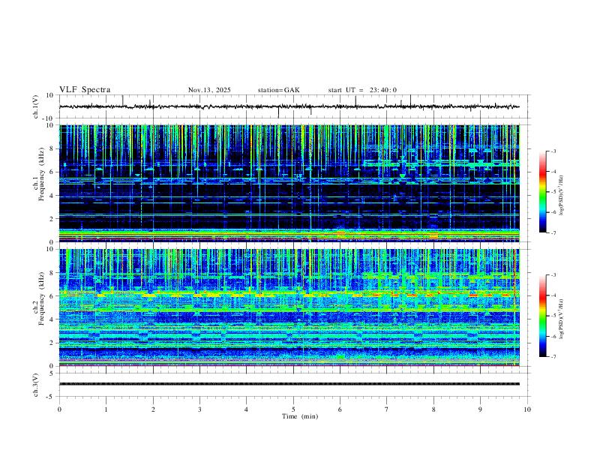Click the "ch.3(V)" axis label
This screenshot has height=459, width=594.
tap(36, 385)
